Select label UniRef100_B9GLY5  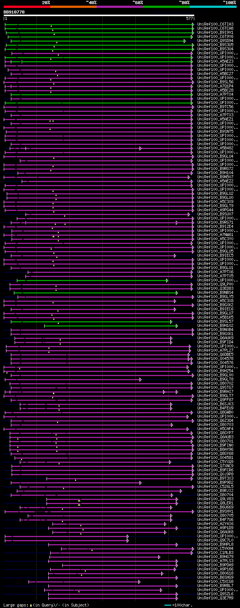[x=215, y=297]
